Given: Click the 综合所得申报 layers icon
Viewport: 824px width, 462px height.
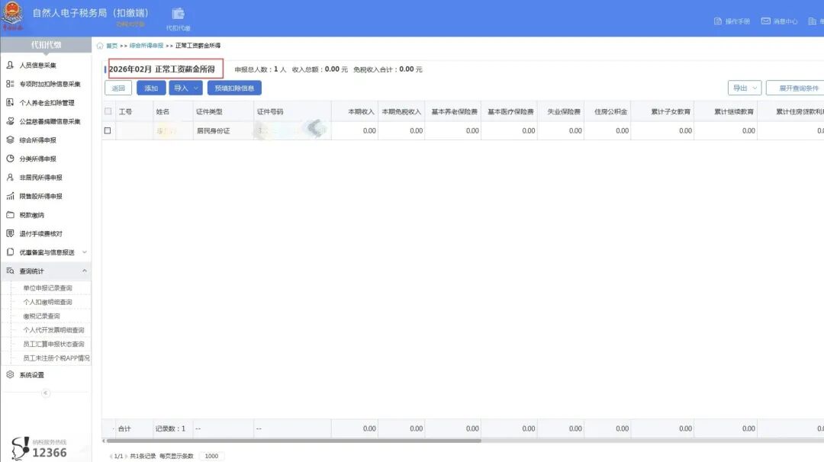Looking at the screenshot, I should point(10,140).
